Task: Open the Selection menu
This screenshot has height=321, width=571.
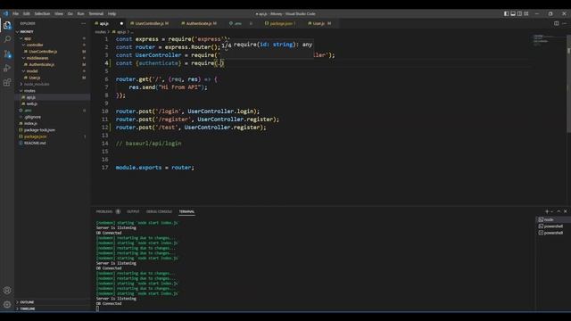Action: [42, 13]
